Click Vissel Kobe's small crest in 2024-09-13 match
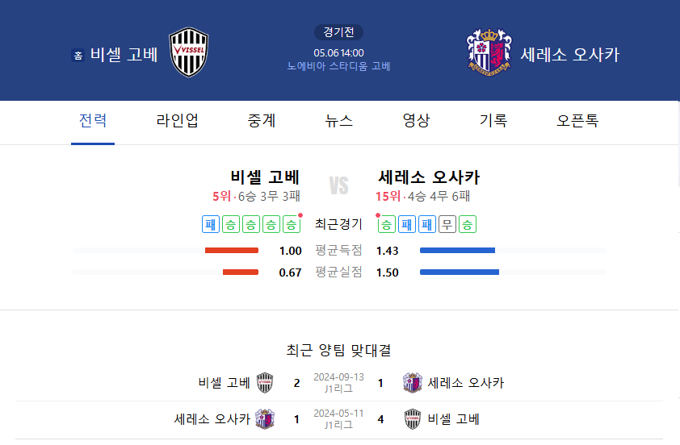 point(265,383)
